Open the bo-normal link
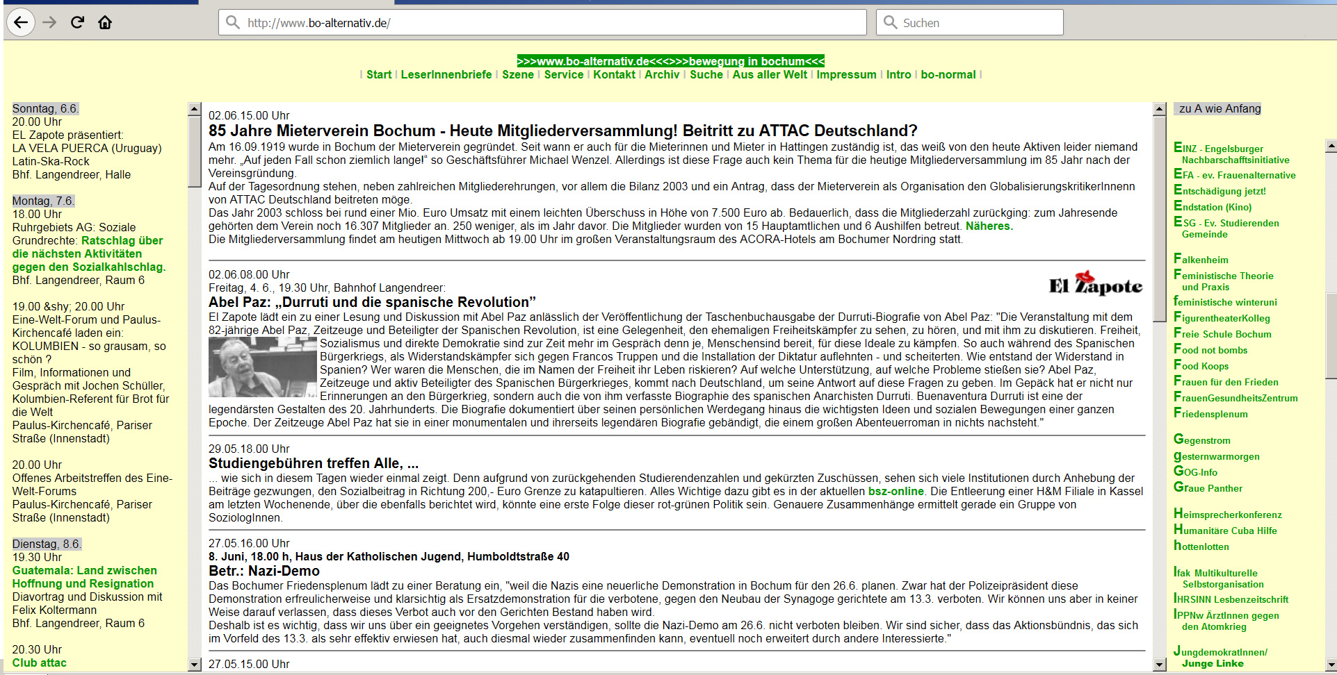Viewport: 1337px width, 675px height. tap(948, 74)
